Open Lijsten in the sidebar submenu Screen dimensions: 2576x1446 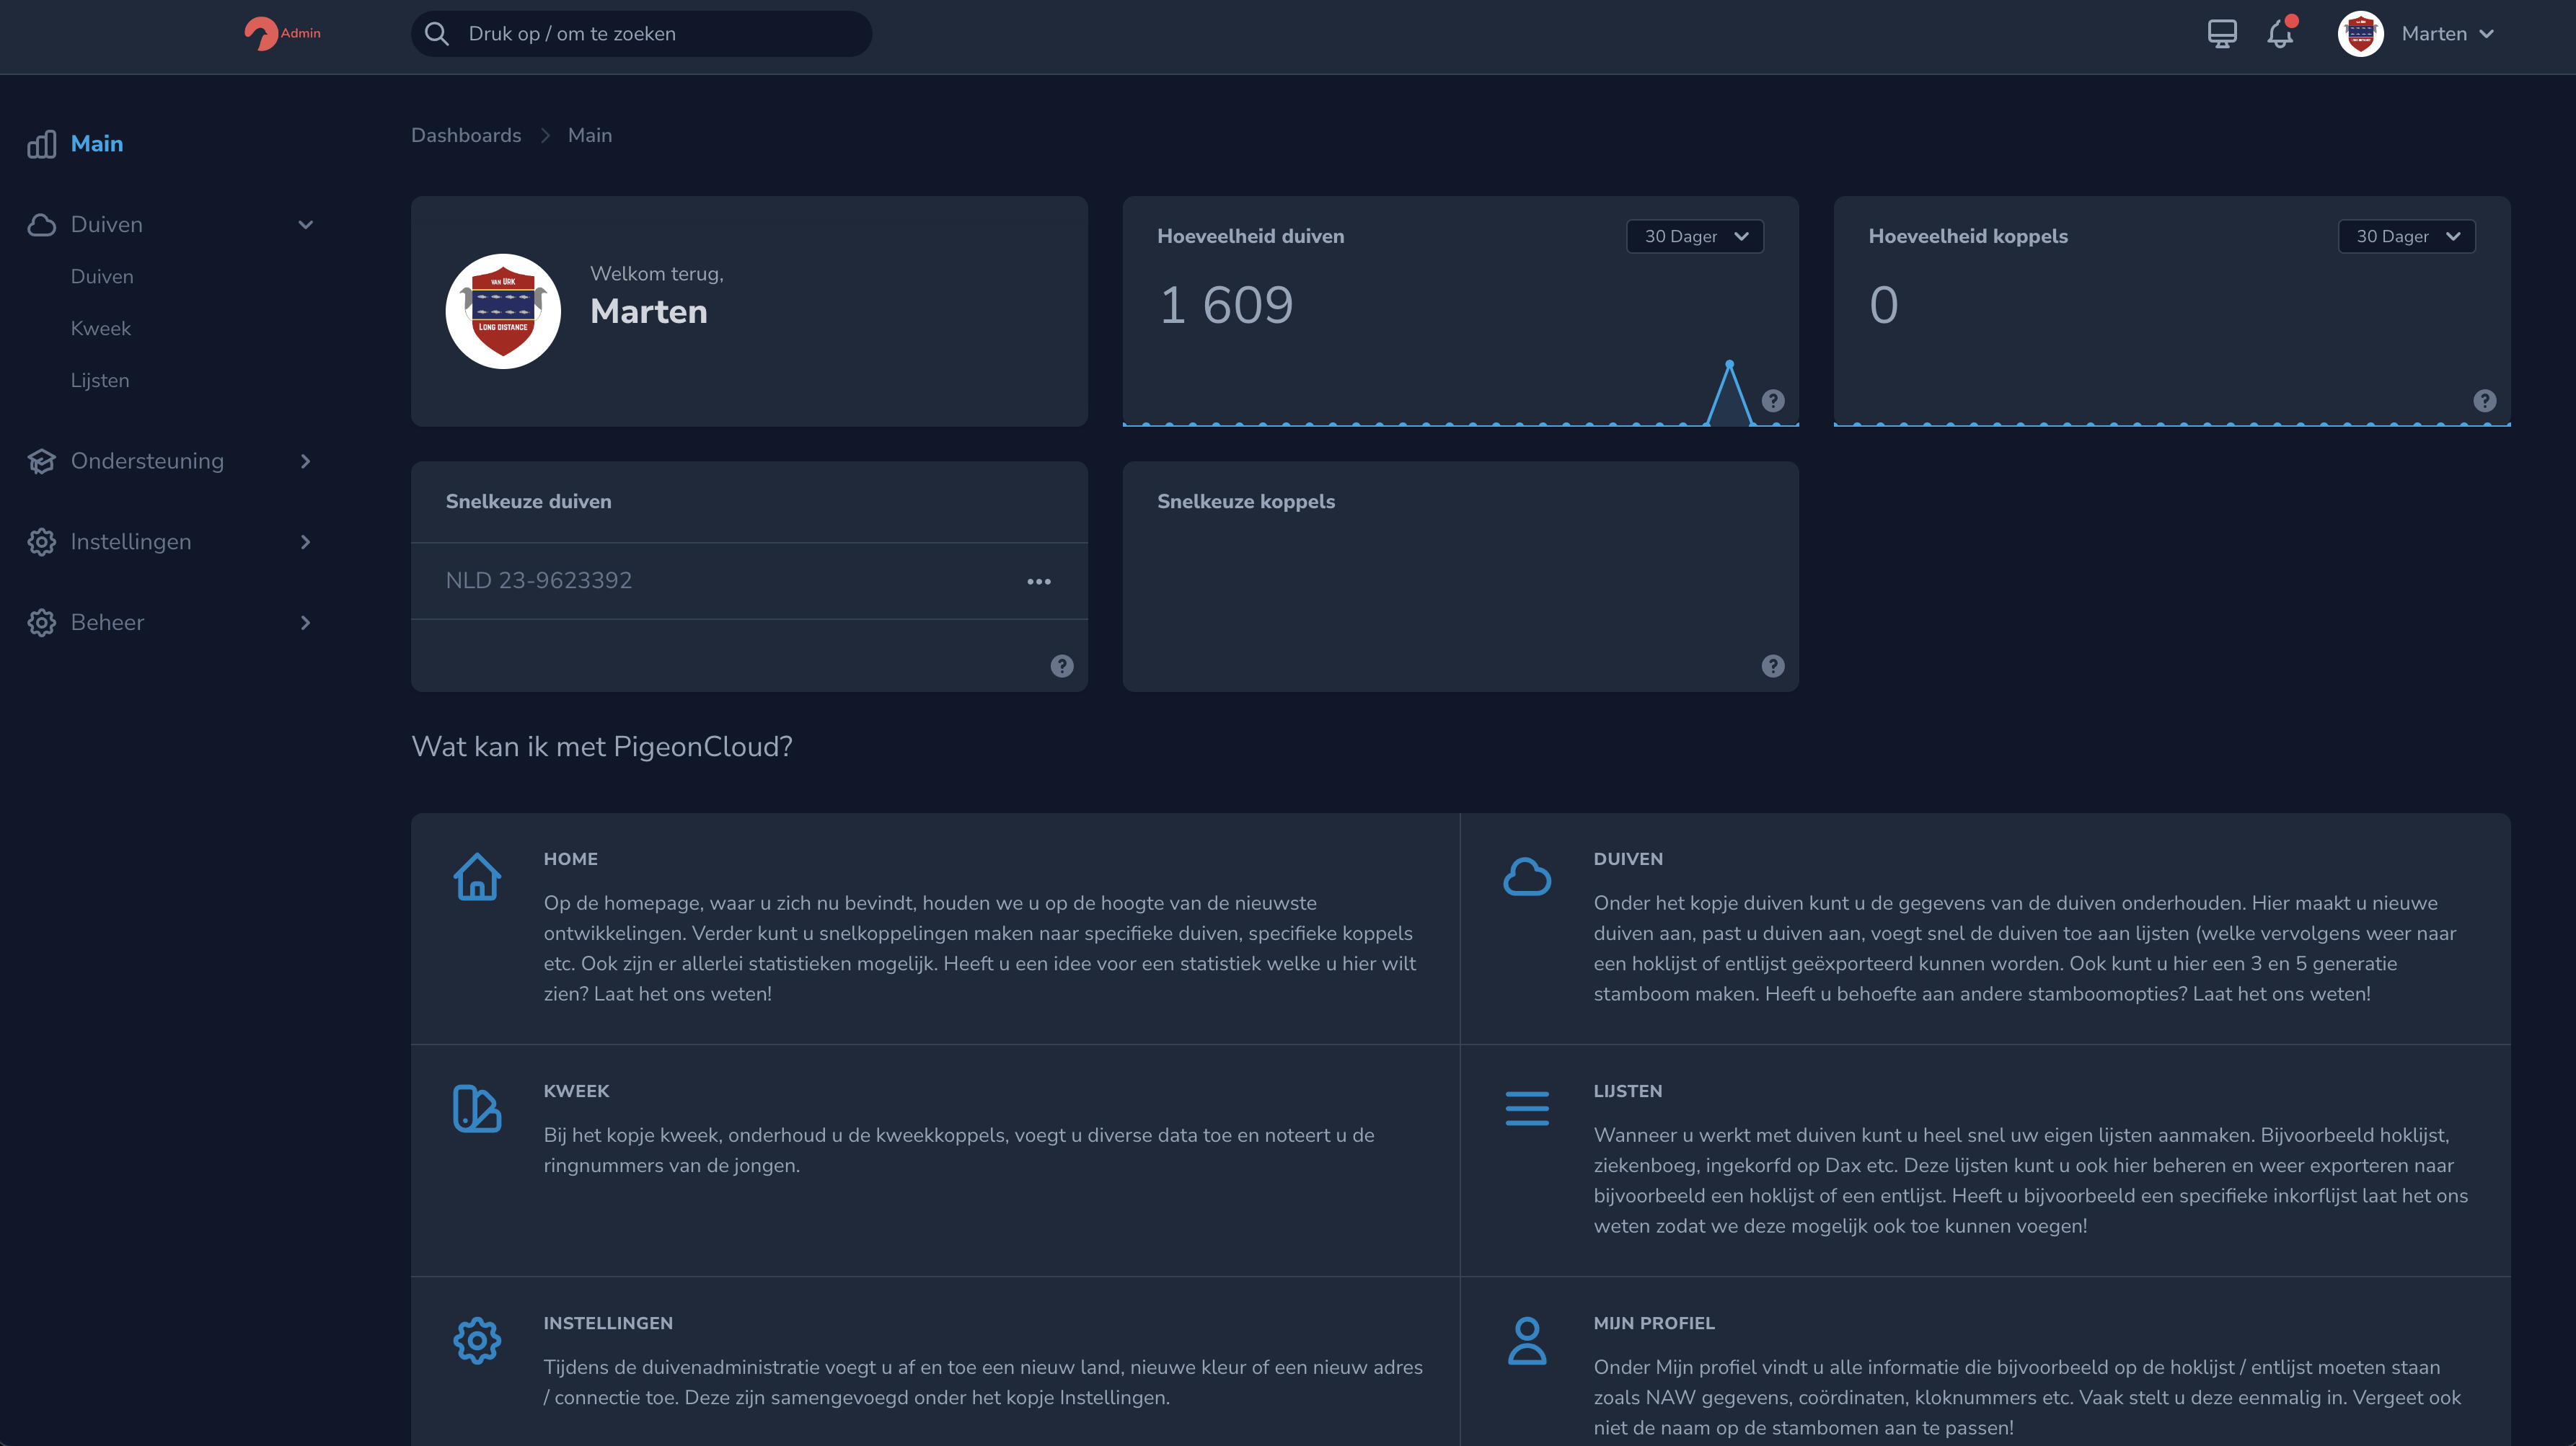[x=100, y=381]
